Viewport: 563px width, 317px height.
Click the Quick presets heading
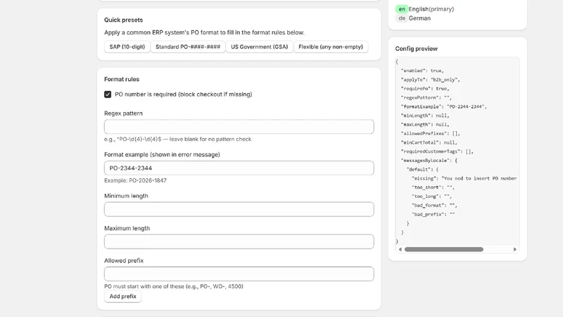[x=123, y=20]
